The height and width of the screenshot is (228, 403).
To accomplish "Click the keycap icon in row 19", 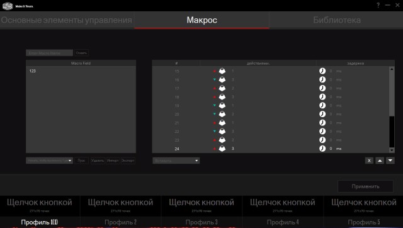I will pyautogui.click(x=222, y=105).
